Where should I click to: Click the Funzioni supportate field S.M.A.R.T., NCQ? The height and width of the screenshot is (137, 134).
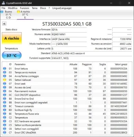91,58
